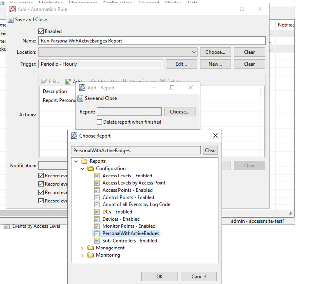Screen dimensions: 320x284
Task: Click the Access Levels - Enabled report icon
Action: pos(97,176)
